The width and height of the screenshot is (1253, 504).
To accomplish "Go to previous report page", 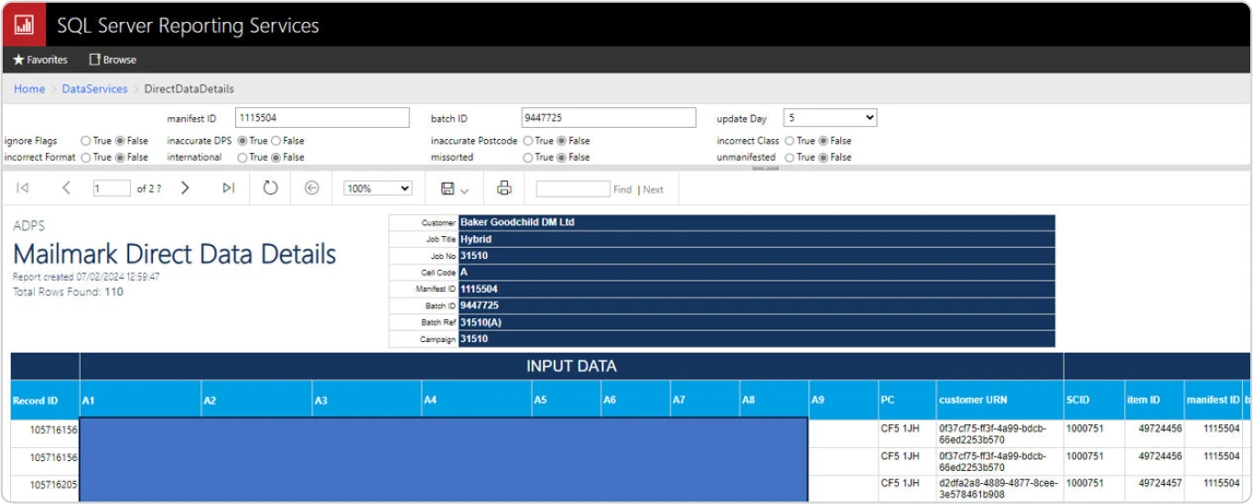I will (x=66, y=188).
